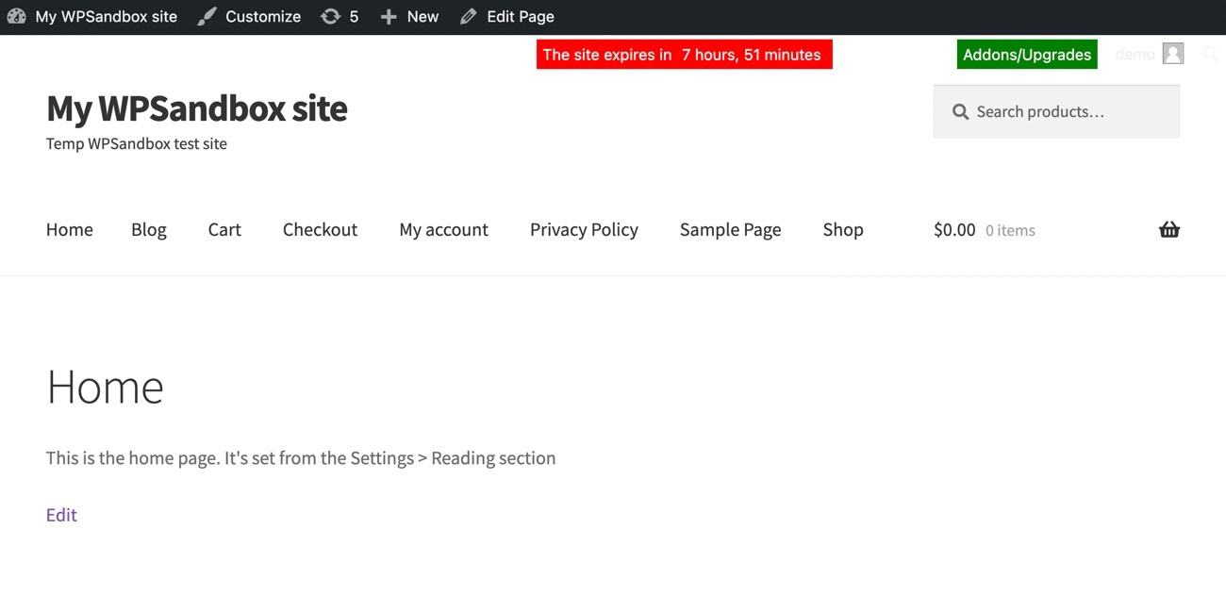Open Customize via the paintbrush icon

(x=206, y=16)
